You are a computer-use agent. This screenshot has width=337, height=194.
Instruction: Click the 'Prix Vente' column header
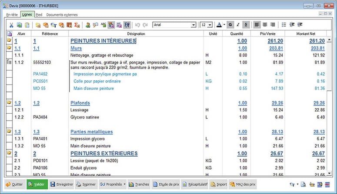(x=267, y=34)
